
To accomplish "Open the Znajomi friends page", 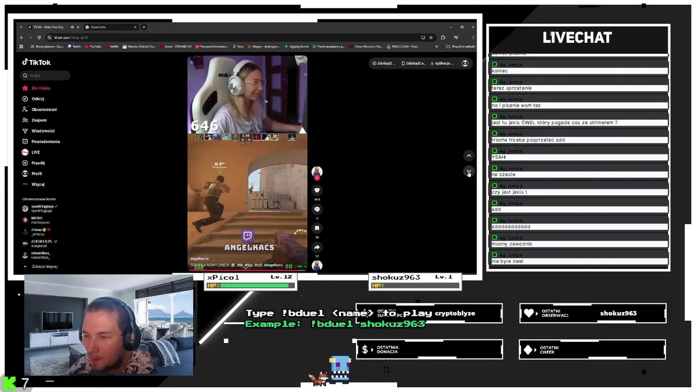I will tap(34, 120).
